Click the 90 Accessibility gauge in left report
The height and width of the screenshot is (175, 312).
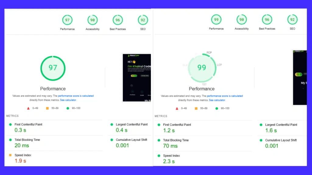[93, 20]
